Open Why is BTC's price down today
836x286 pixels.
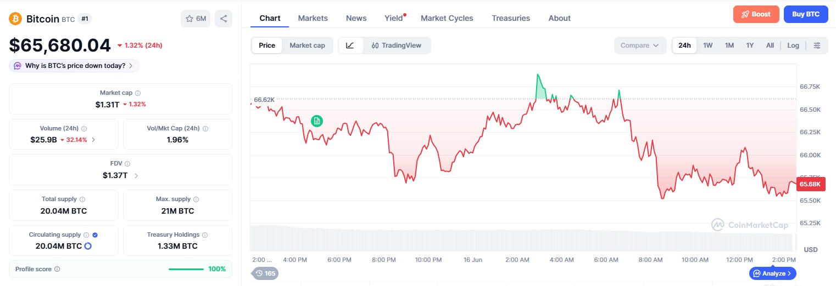click(x=74, y=66)
